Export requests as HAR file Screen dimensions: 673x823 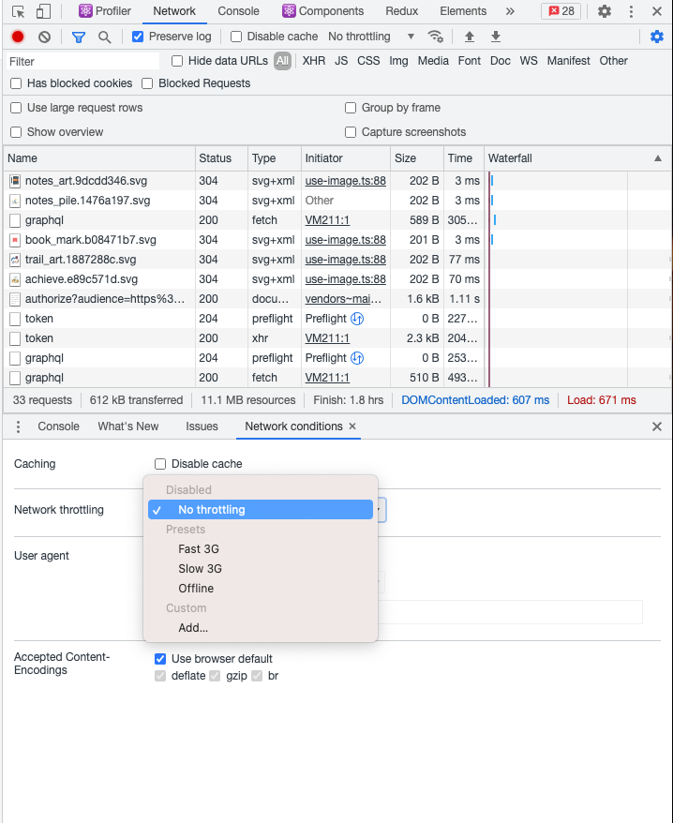495,37
